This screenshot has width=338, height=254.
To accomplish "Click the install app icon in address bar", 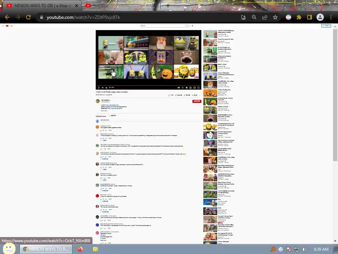I will click(244, 17).
